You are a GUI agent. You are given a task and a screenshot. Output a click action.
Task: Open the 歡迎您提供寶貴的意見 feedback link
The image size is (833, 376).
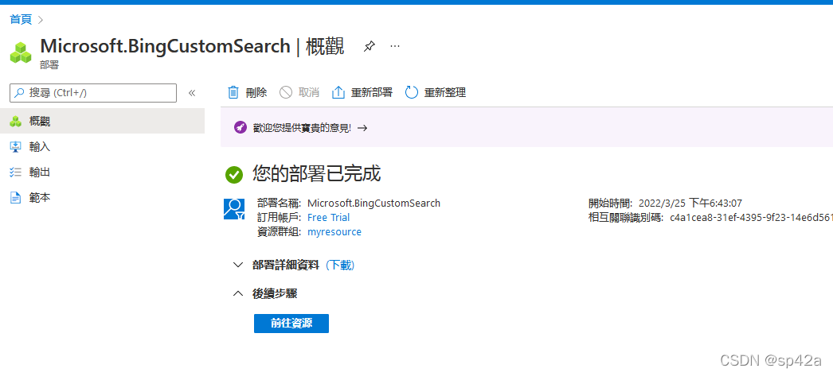[303, 128]
